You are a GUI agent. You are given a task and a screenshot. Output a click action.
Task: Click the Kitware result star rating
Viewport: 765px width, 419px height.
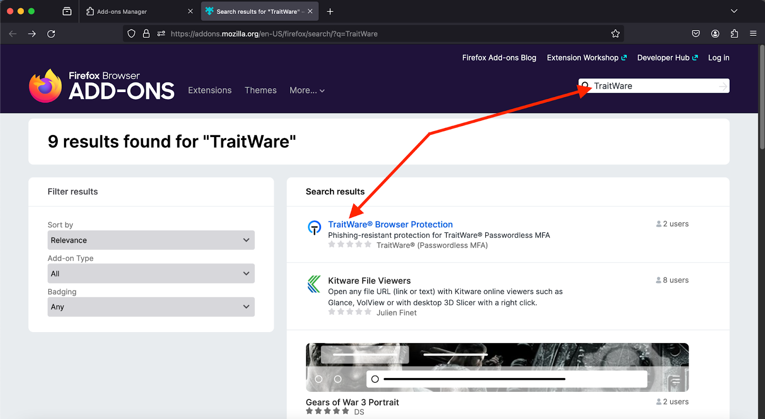pyautogui.click(x=350, y=312)
